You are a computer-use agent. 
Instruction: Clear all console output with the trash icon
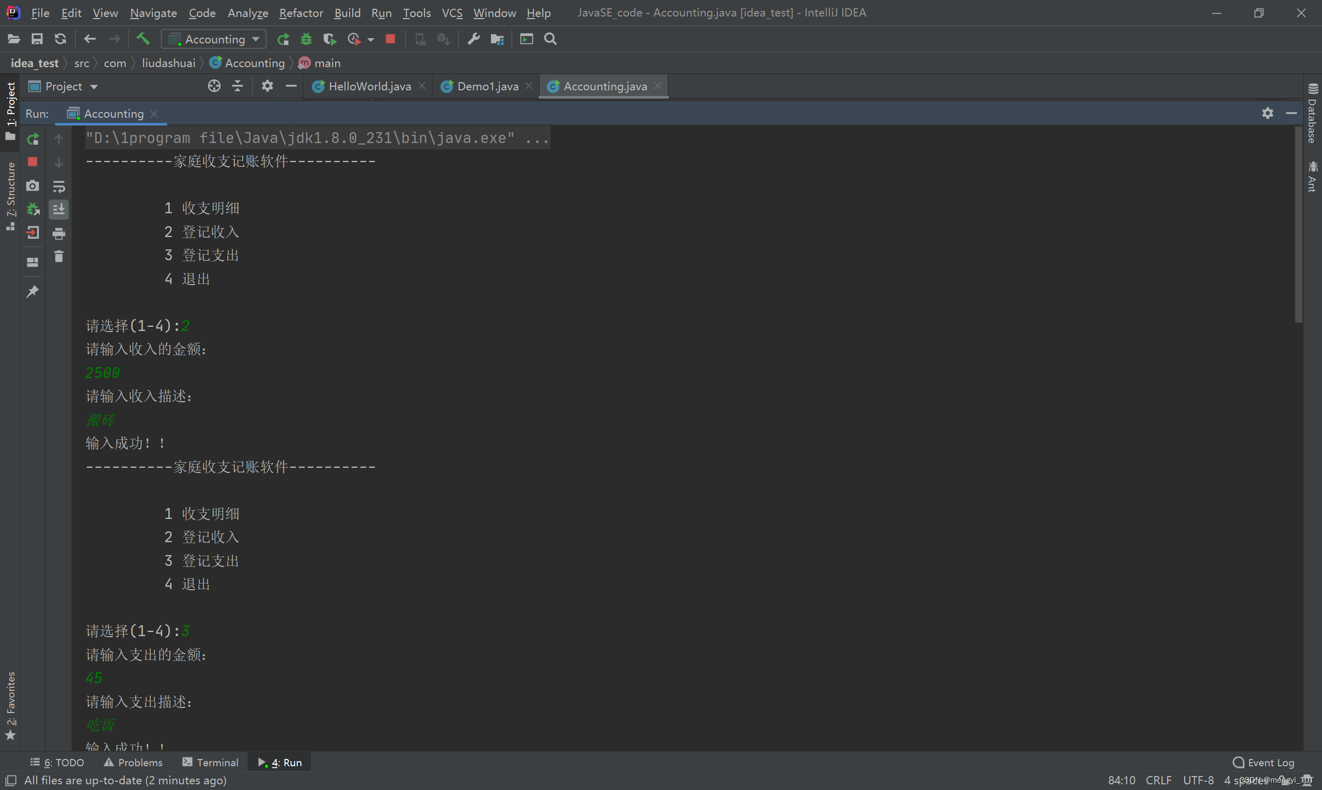[59, 257]
